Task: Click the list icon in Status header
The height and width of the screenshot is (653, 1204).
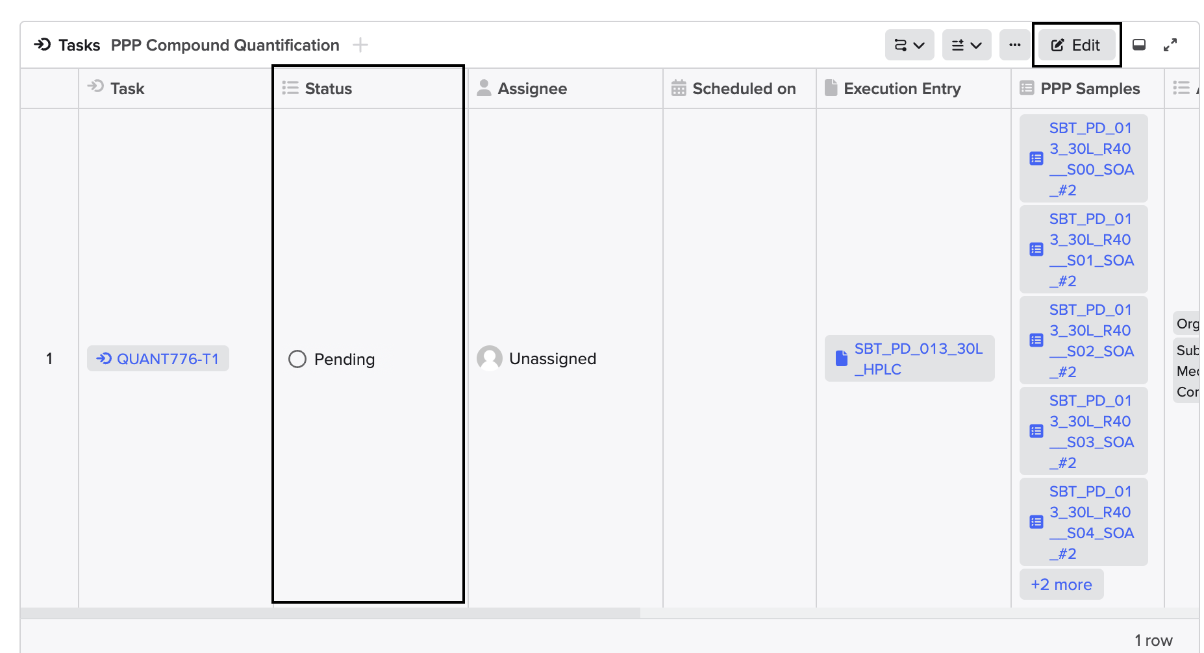Action: [290, 88]
